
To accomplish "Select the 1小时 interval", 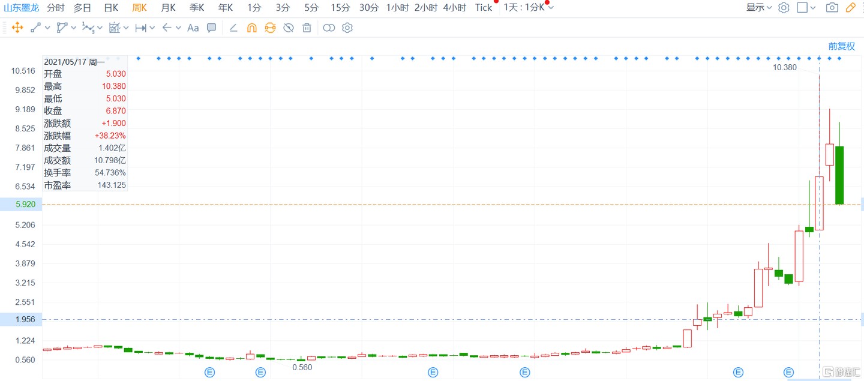I will click(397, 8).
